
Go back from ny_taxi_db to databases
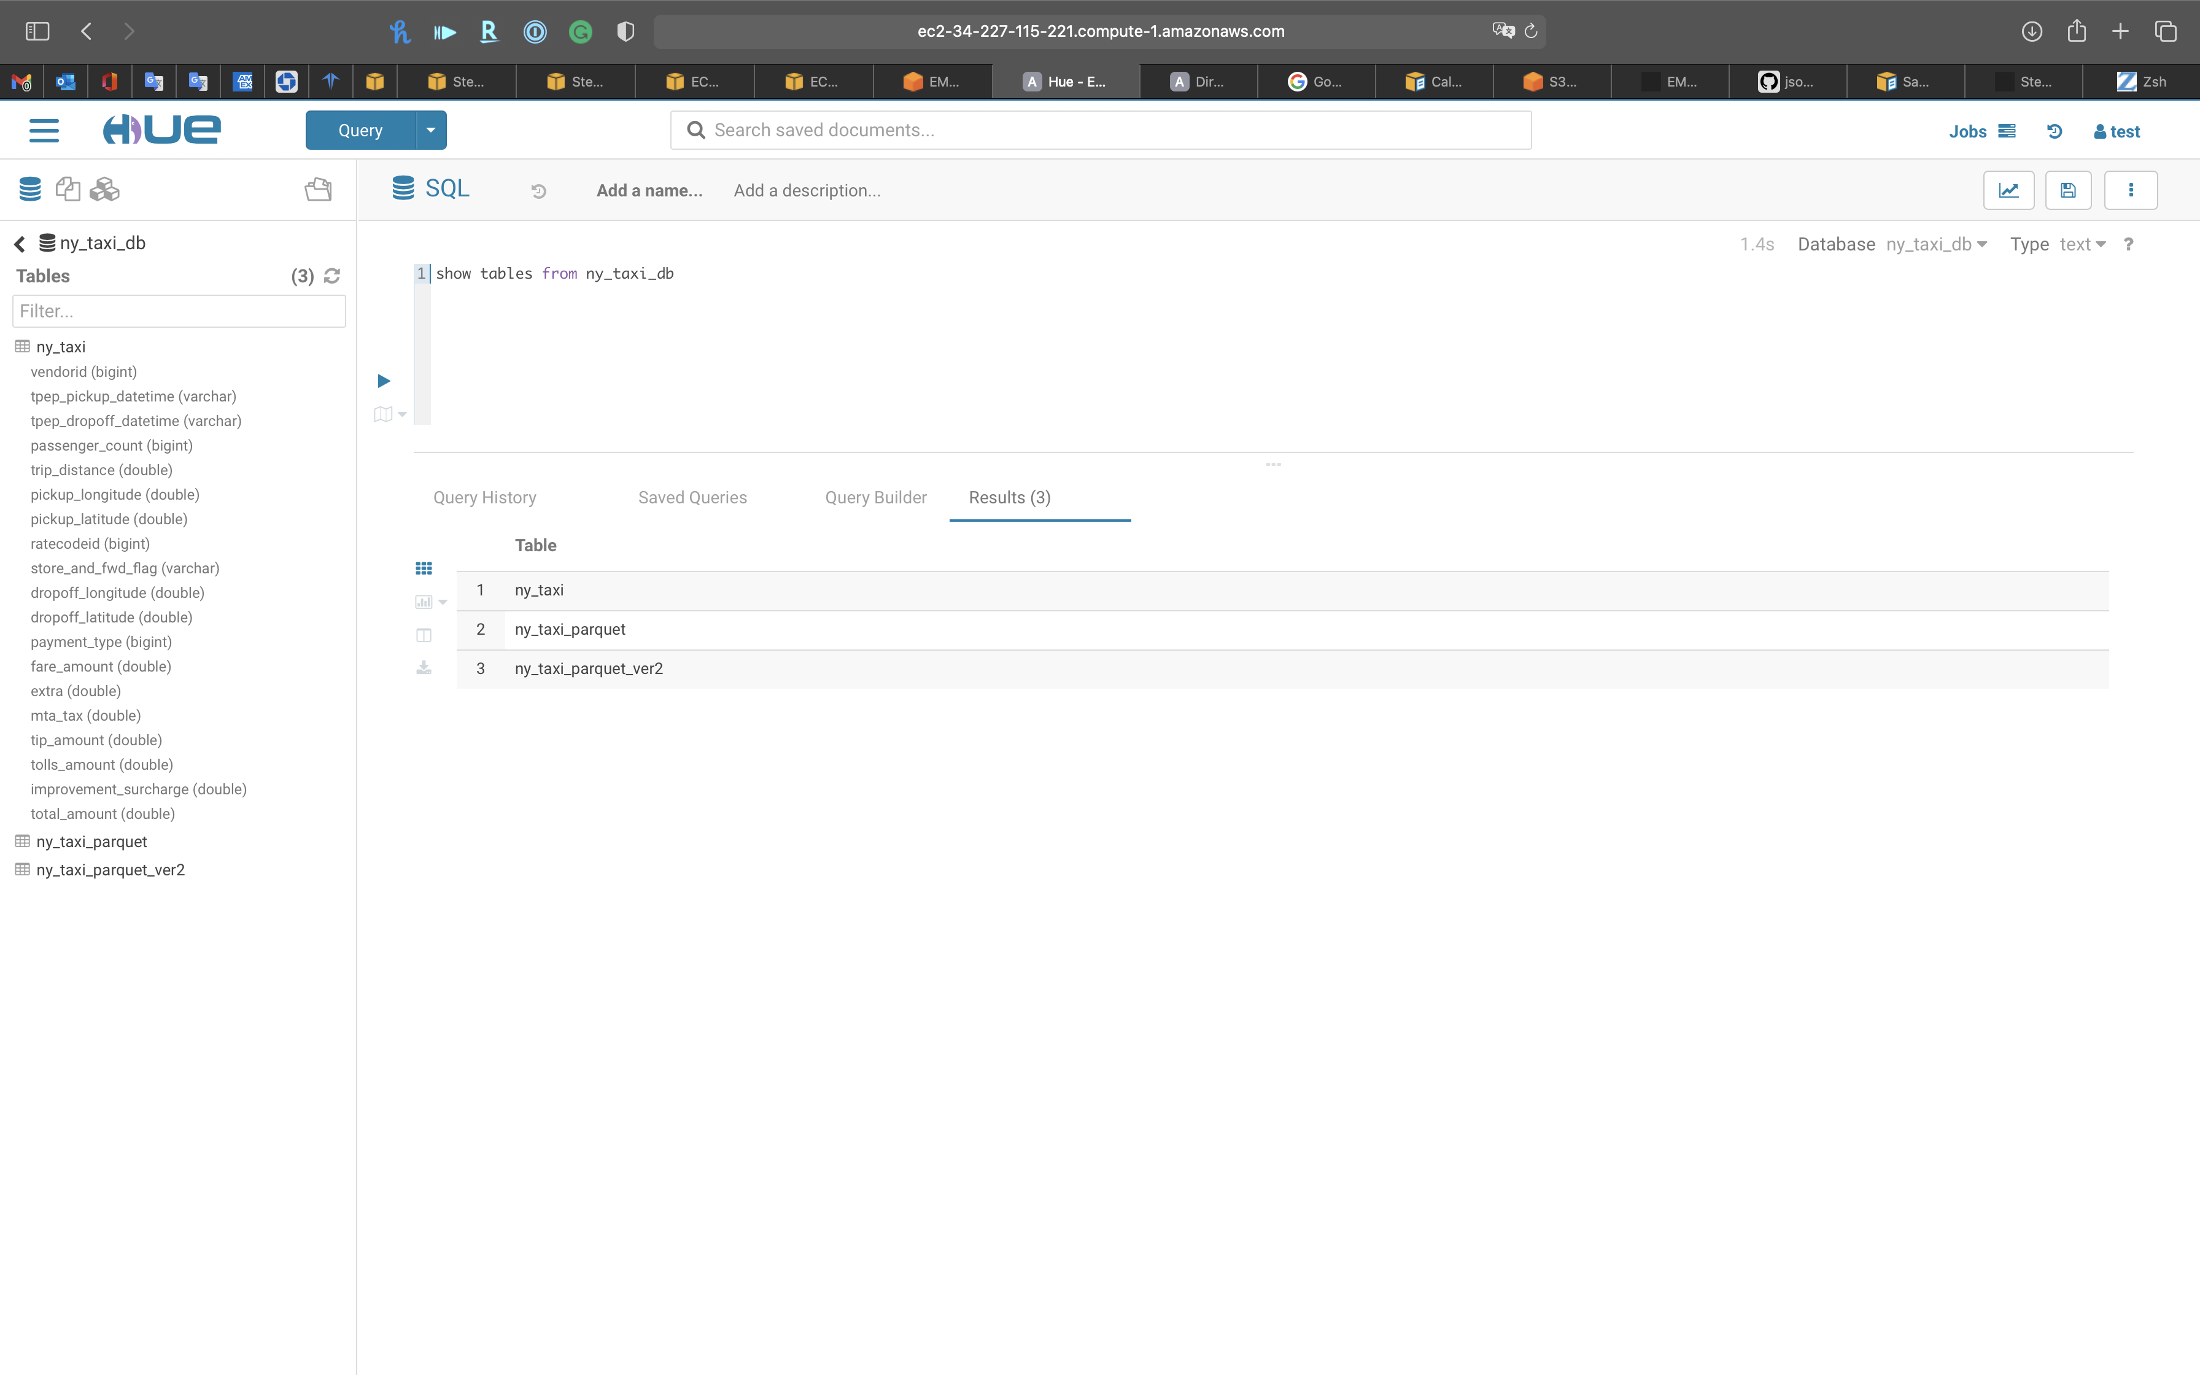click(x=20, y=243)
